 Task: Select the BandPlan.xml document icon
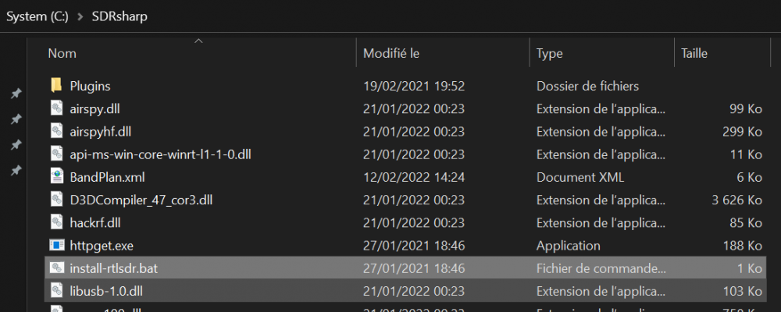tap(57, 176)
